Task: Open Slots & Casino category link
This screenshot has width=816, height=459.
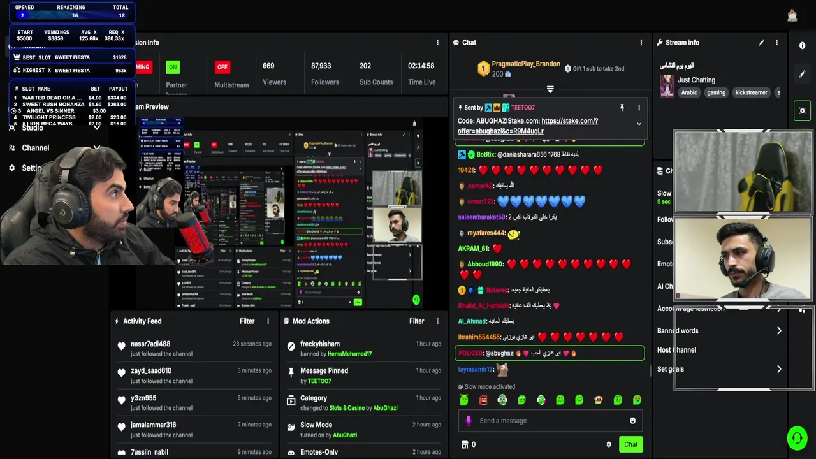Action: tap(347, 408)
